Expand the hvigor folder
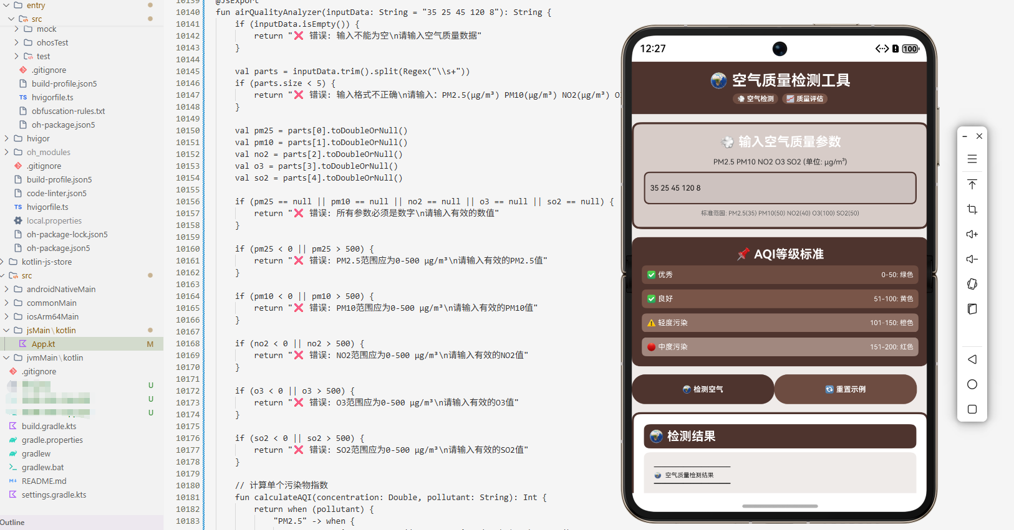Screen dimensions: 1014x530 click(6, 138)
